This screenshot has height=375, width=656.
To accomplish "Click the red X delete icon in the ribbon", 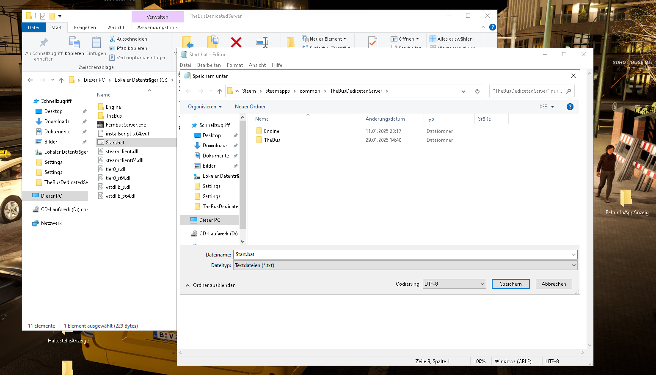I will click(236, 42).
